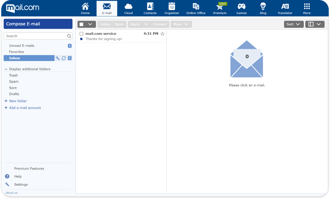Select the E-mail tab

tap(107, 8)
